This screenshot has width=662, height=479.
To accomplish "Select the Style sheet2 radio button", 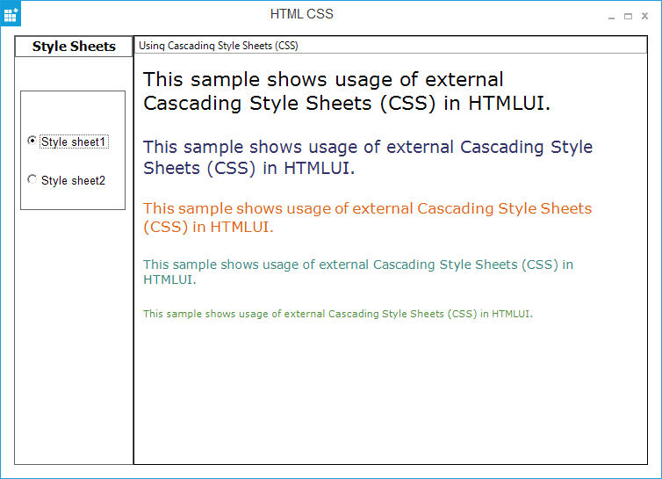I will [32, 179].
